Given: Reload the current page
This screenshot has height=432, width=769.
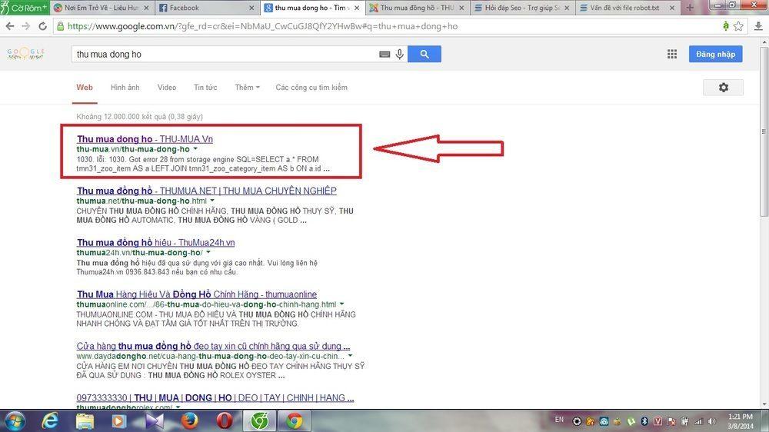Looking at the screenshot, I should pos(42,26).
